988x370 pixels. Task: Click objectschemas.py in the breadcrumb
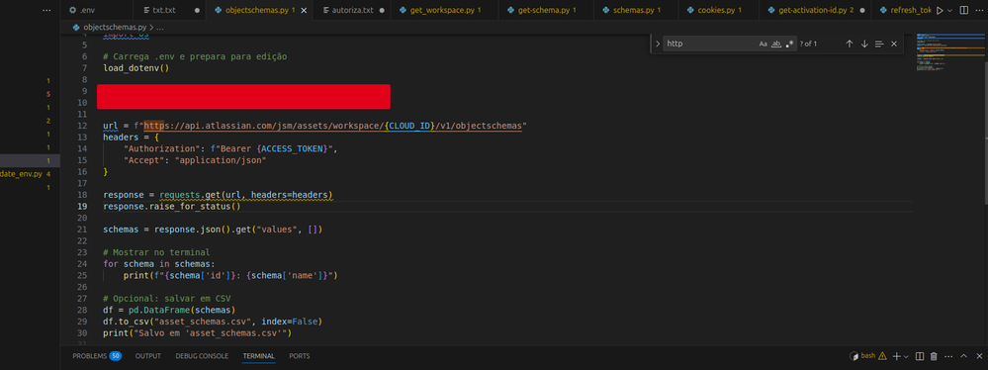115,28
